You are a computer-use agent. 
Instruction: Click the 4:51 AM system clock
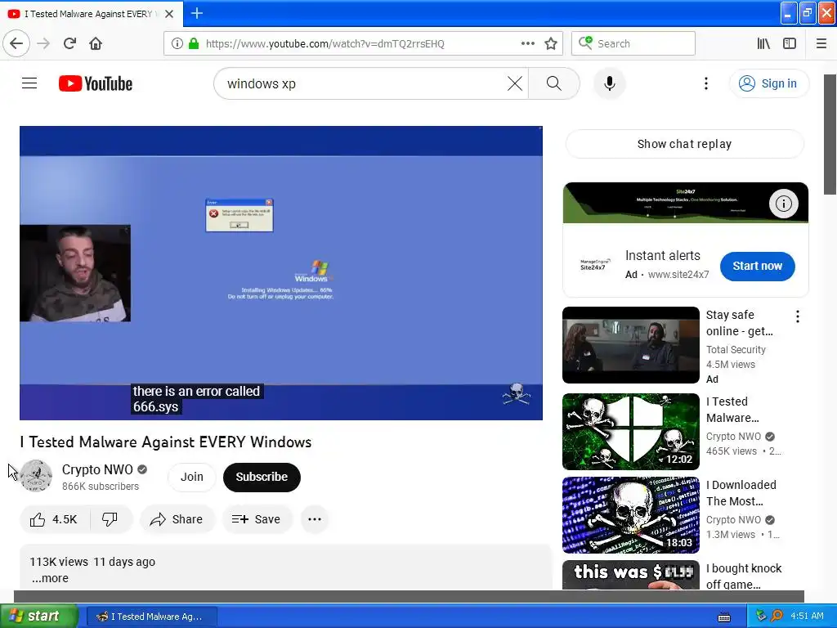tap(807, 616)
